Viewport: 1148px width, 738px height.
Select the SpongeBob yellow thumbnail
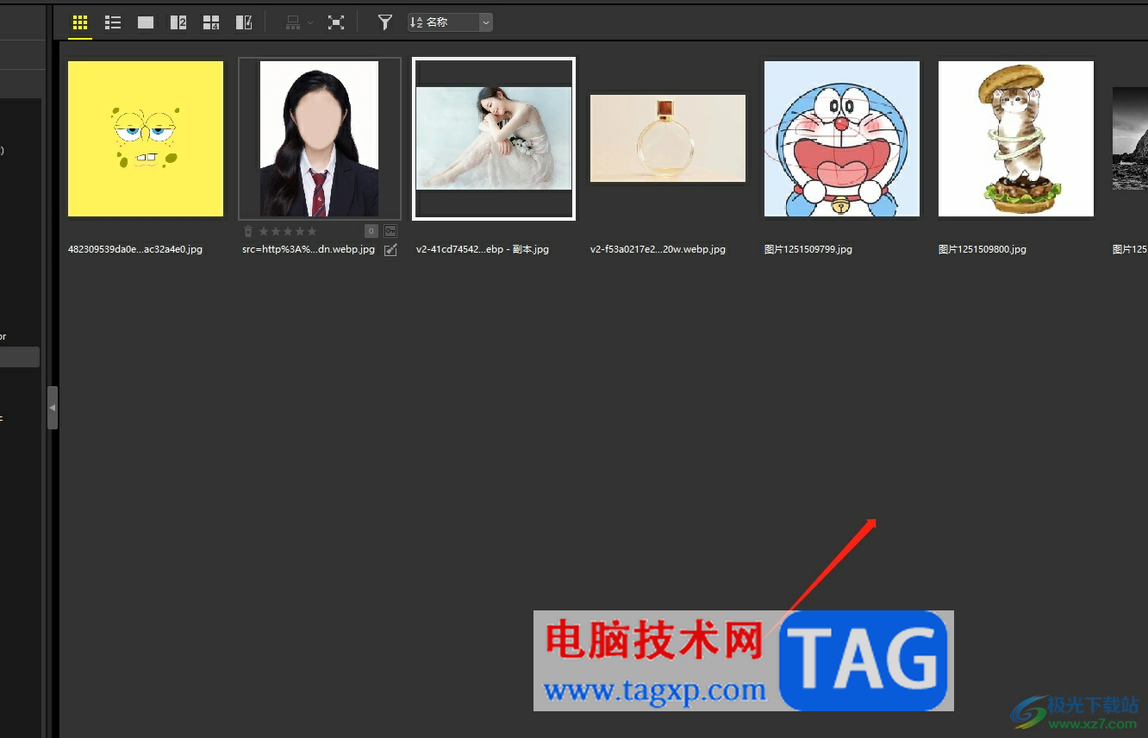click(x=146, y=139)
